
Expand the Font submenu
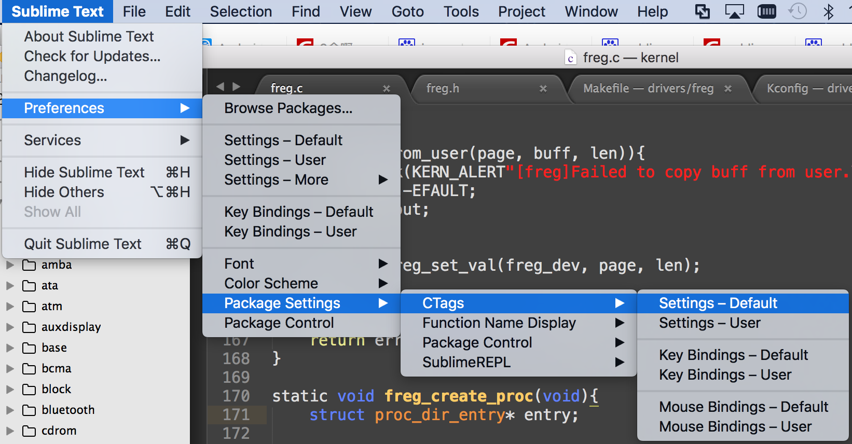tap(301, 263)
